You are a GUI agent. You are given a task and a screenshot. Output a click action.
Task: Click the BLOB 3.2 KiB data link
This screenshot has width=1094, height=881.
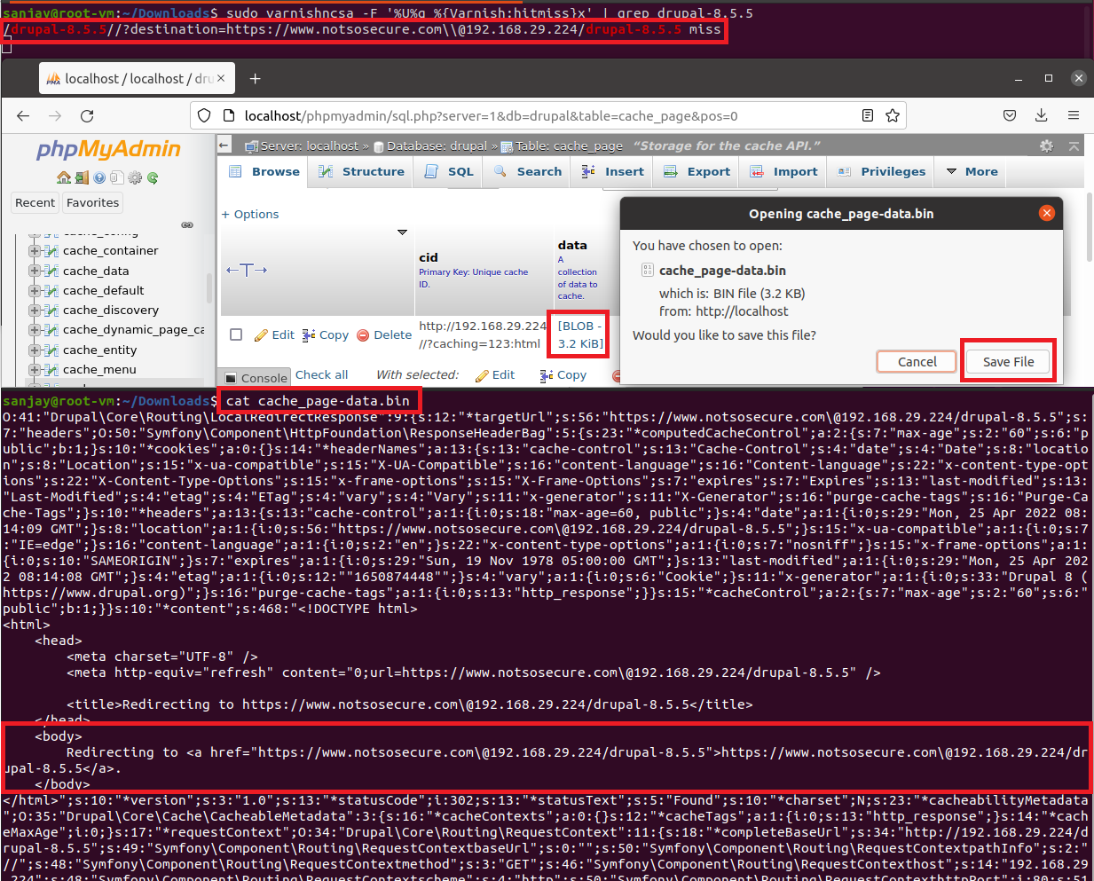[580, 334]
